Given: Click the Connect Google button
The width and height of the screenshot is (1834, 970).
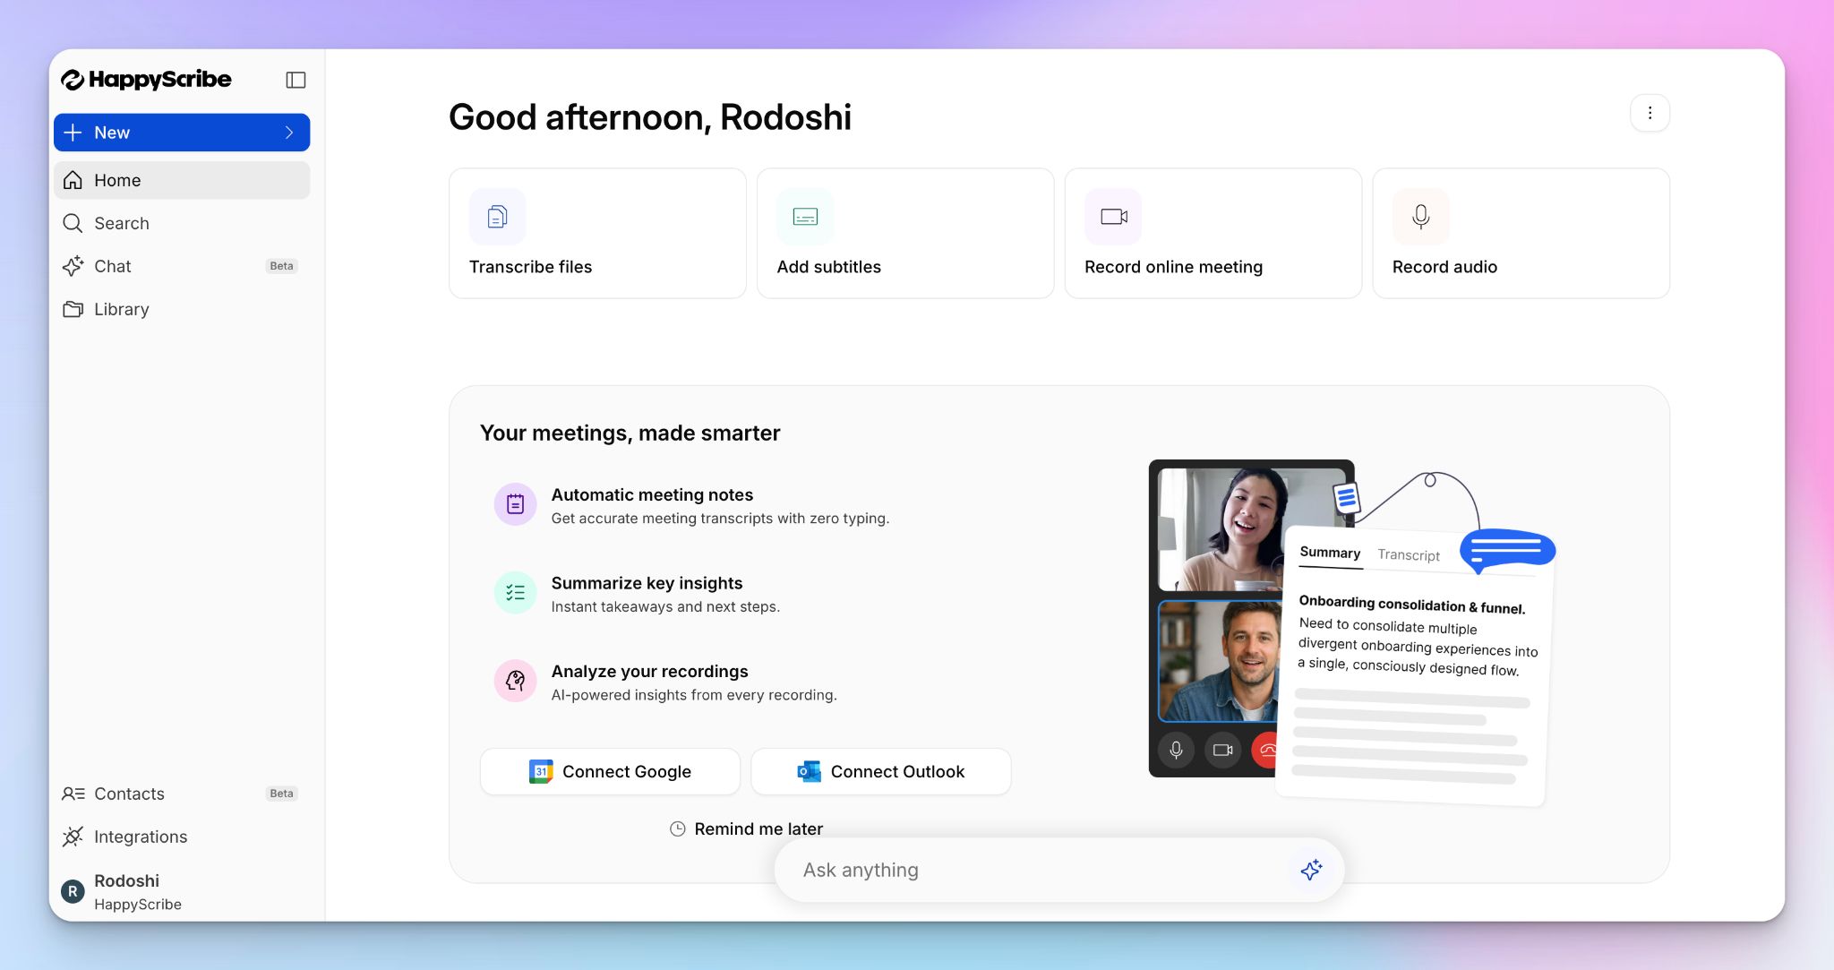Looking at the screenshot, I should tap(610, 771).
